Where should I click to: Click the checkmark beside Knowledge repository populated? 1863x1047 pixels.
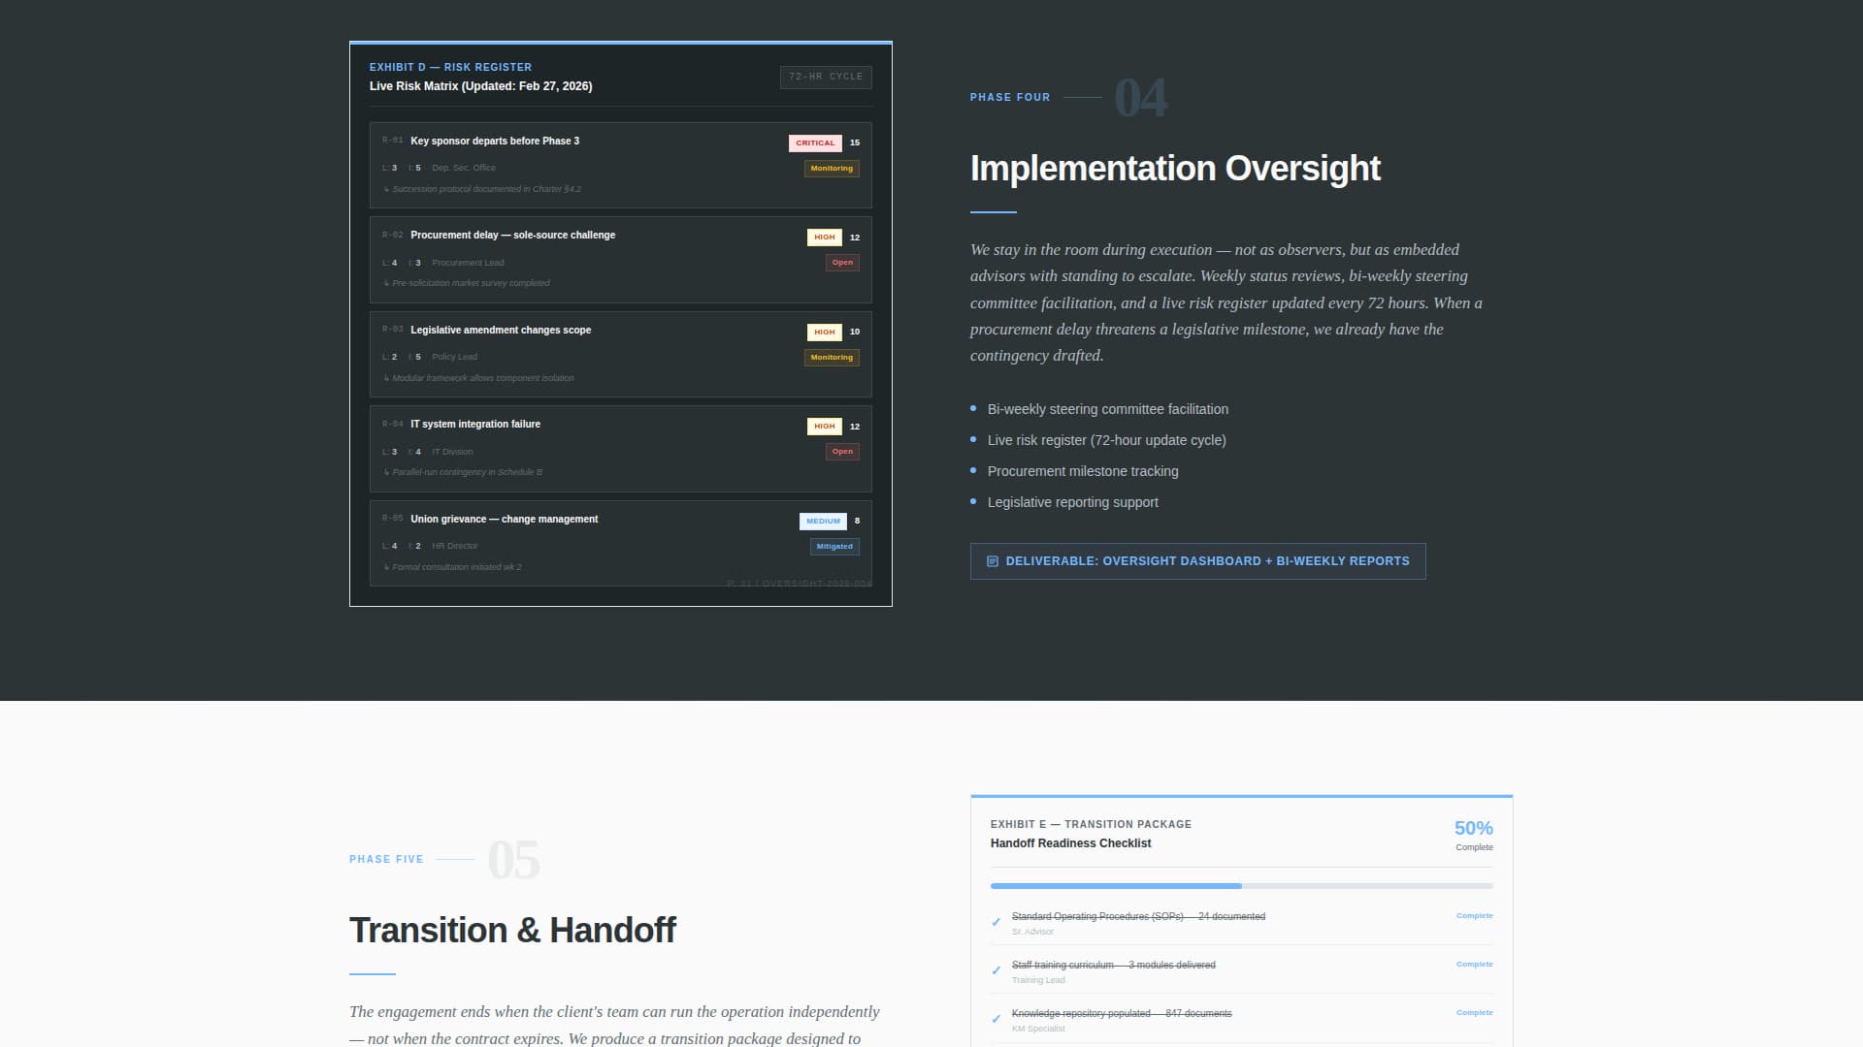tap(996, 1020)
